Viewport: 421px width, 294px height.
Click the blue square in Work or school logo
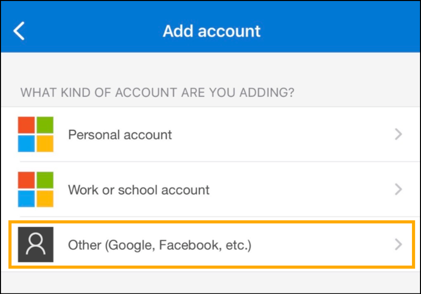pos(26,198)
